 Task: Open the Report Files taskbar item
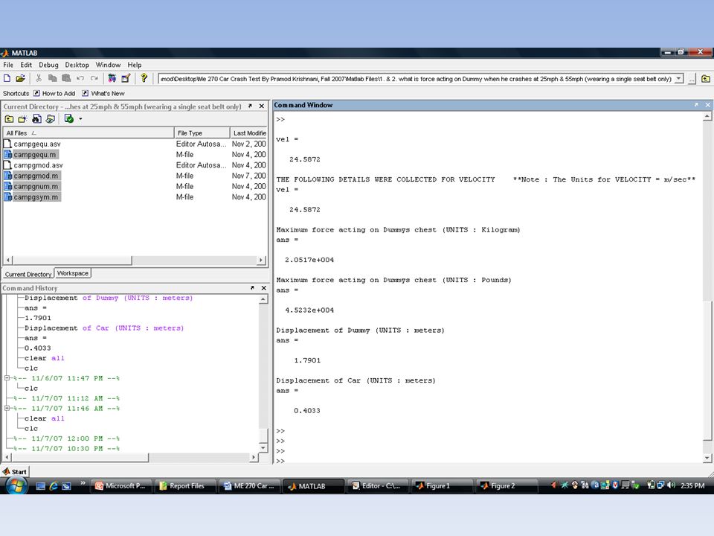coord(184,486)
